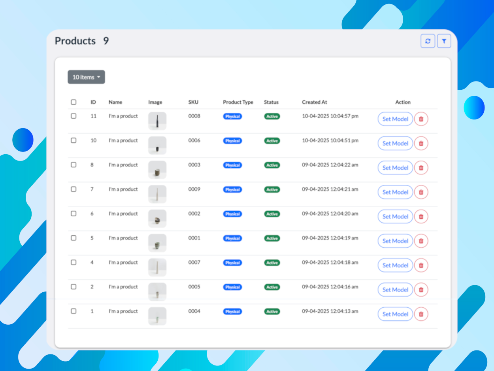This screenshot has height=371, width=494.
Task: Open product image thumbnail for SKU 0006
Action: click(x=157, y=146)
